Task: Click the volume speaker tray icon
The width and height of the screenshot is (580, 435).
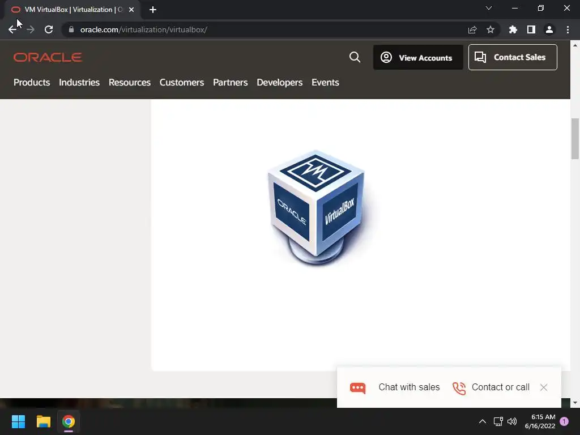Action: [x=512, y=421]
